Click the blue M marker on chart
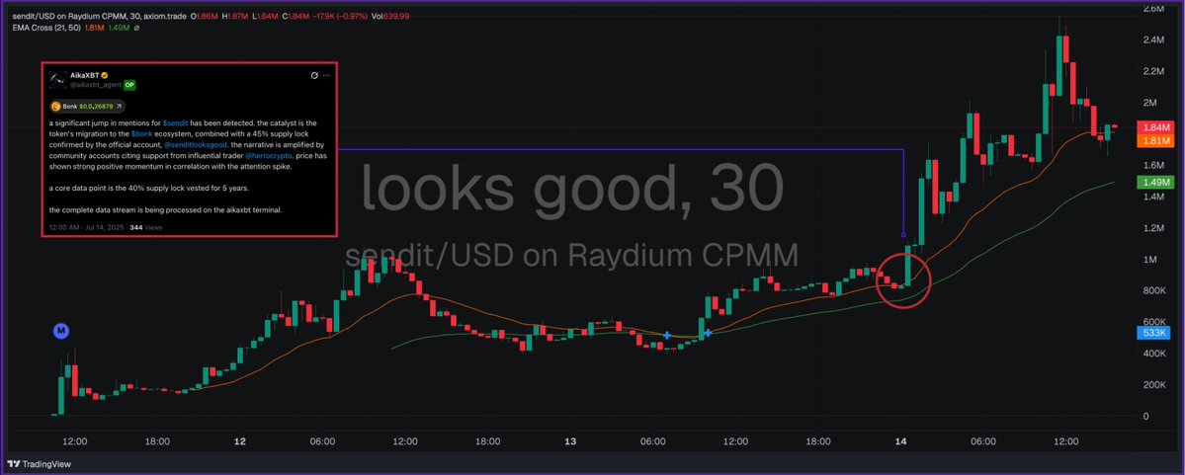 click(x=61, y=331)
